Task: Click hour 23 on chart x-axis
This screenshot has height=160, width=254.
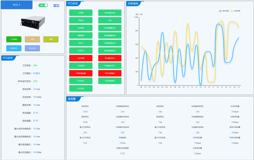Action: click(x=239, y=87)
